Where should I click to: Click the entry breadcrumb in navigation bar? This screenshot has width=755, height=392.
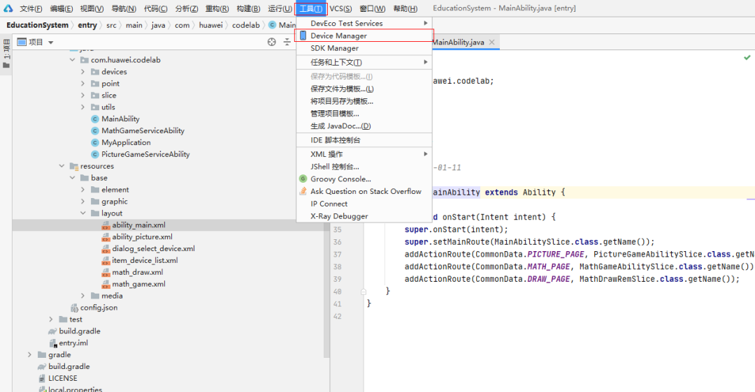click(87, 25)
